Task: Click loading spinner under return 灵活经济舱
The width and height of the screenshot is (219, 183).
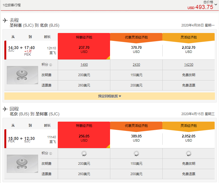Action: click(188, 153)
